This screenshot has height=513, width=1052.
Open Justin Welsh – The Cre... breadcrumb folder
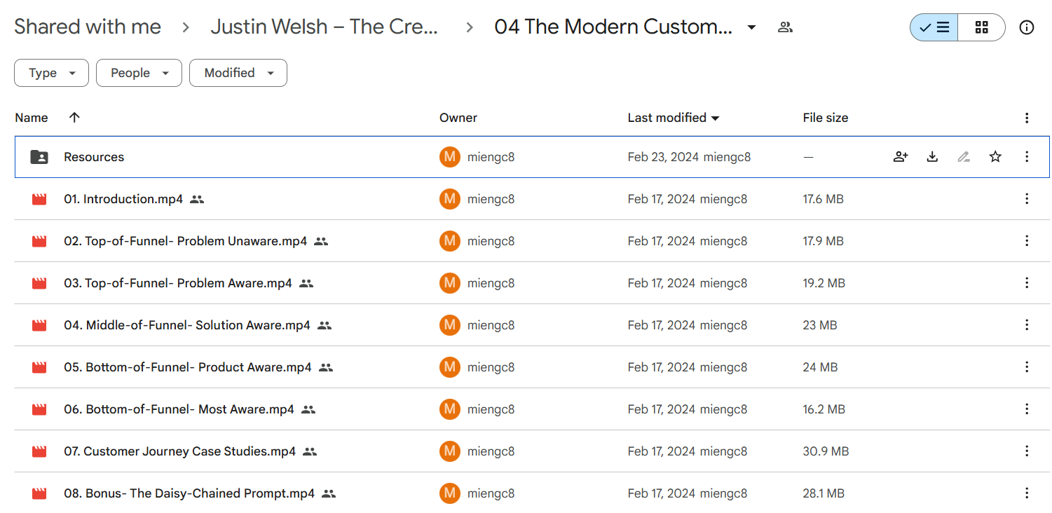(x=325, y=27)
